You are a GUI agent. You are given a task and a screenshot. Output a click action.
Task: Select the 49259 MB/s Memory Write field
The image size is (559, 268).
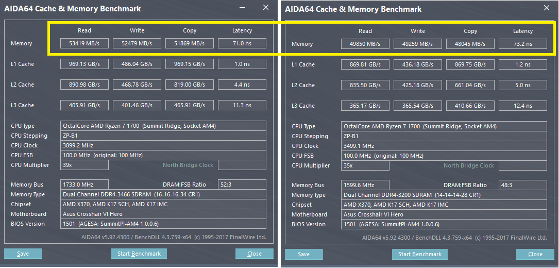tap(418, 44)
